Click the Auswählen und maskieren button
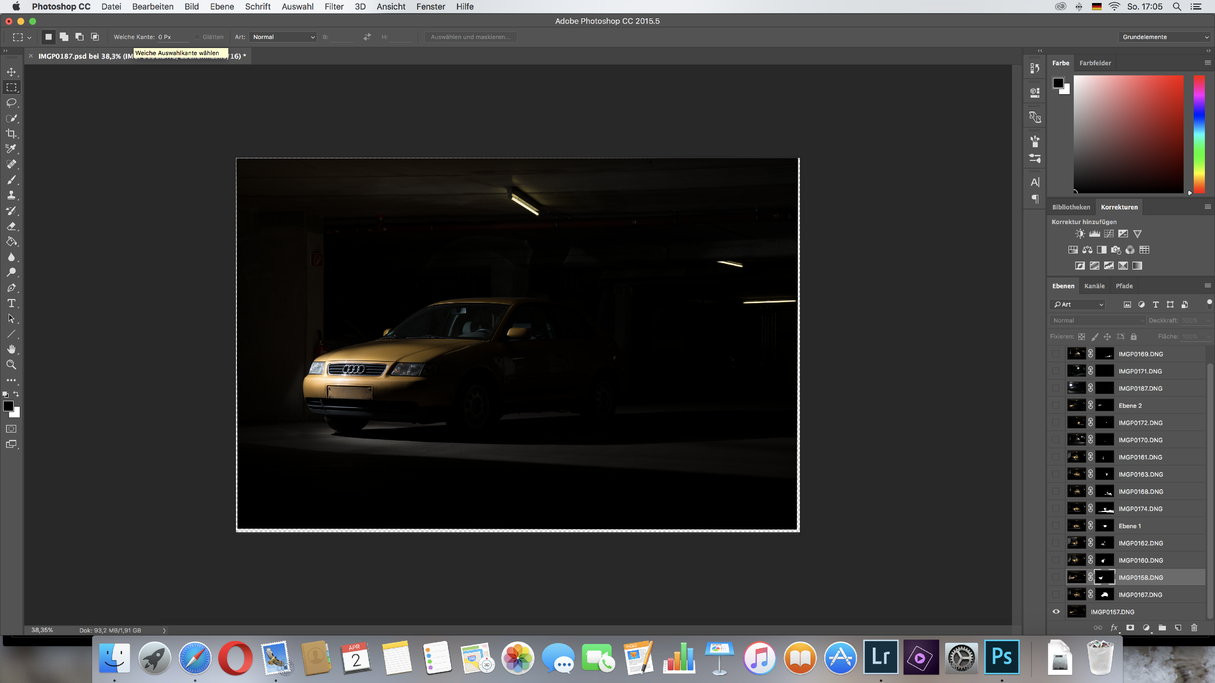 [x=470, y=37]
